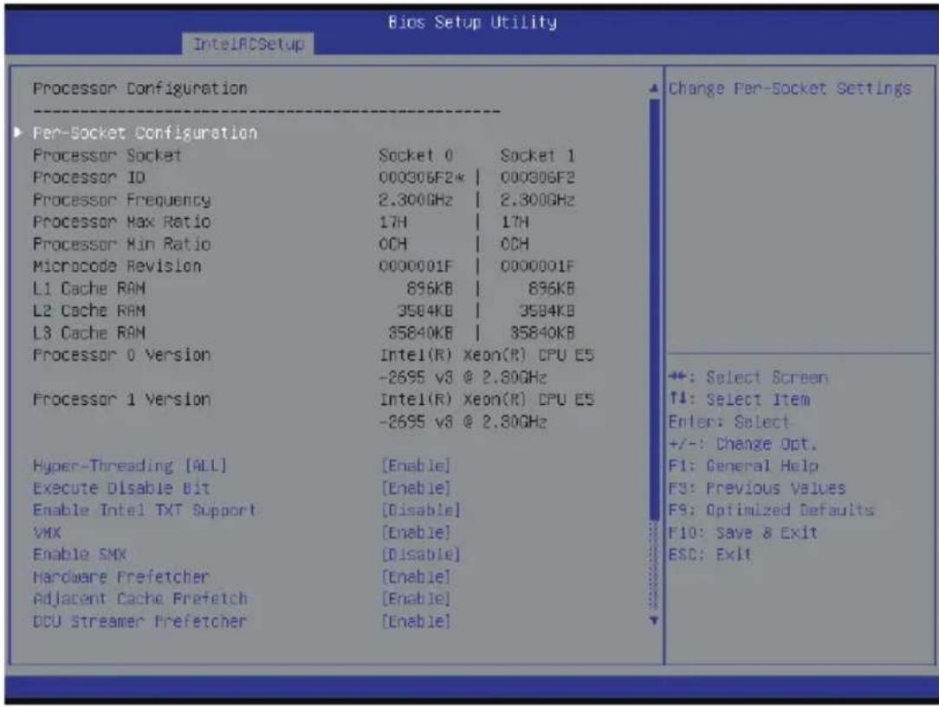The width and height of the screenshot is (939, 707).
Task: Click Socket 0 max ratio 17H
Action: coord(393,222)
